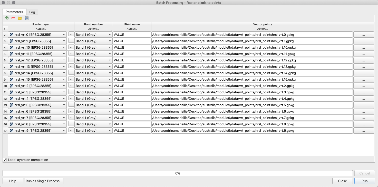
Task: Browse raster layer for hrsl_vrt.1 row
Action: tap(71, 41)
